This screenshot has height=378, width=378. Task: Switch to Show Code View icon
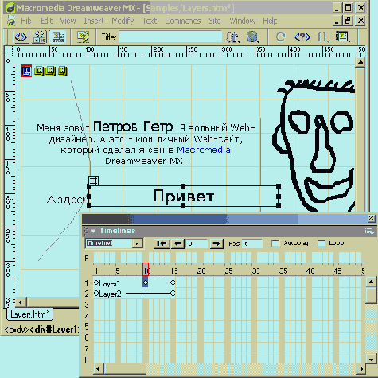(x=21, y=37)
